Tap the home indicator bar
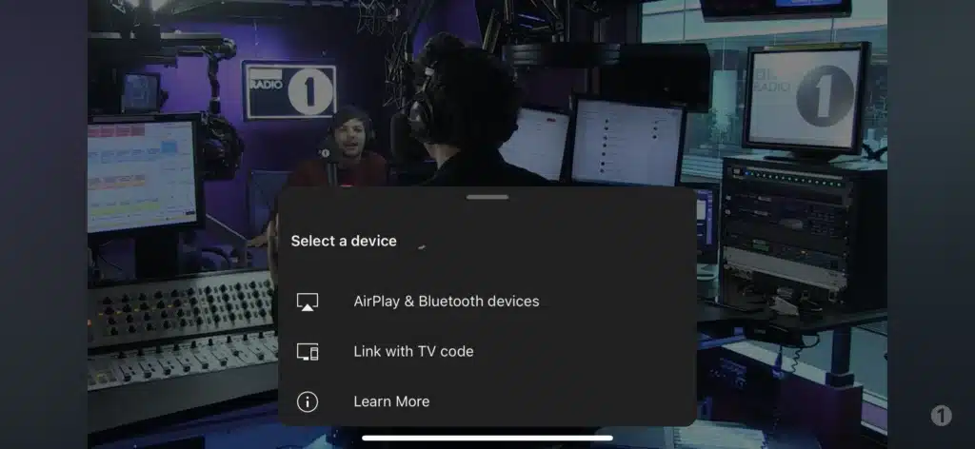Image resolution: width=975 pixels, height=449 pixels. (x=487, y=438)
